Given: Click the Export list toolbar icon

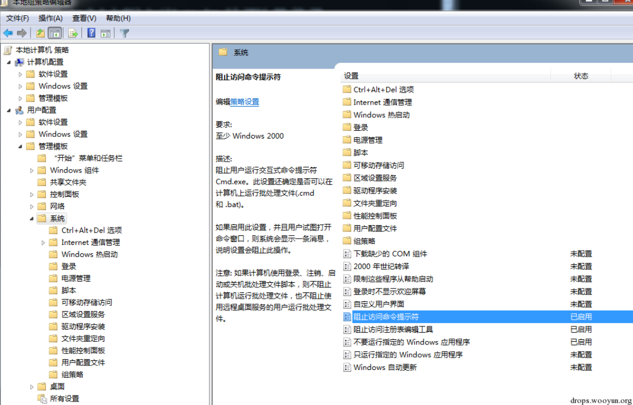Looking at the screenshot, I should 72,33.
